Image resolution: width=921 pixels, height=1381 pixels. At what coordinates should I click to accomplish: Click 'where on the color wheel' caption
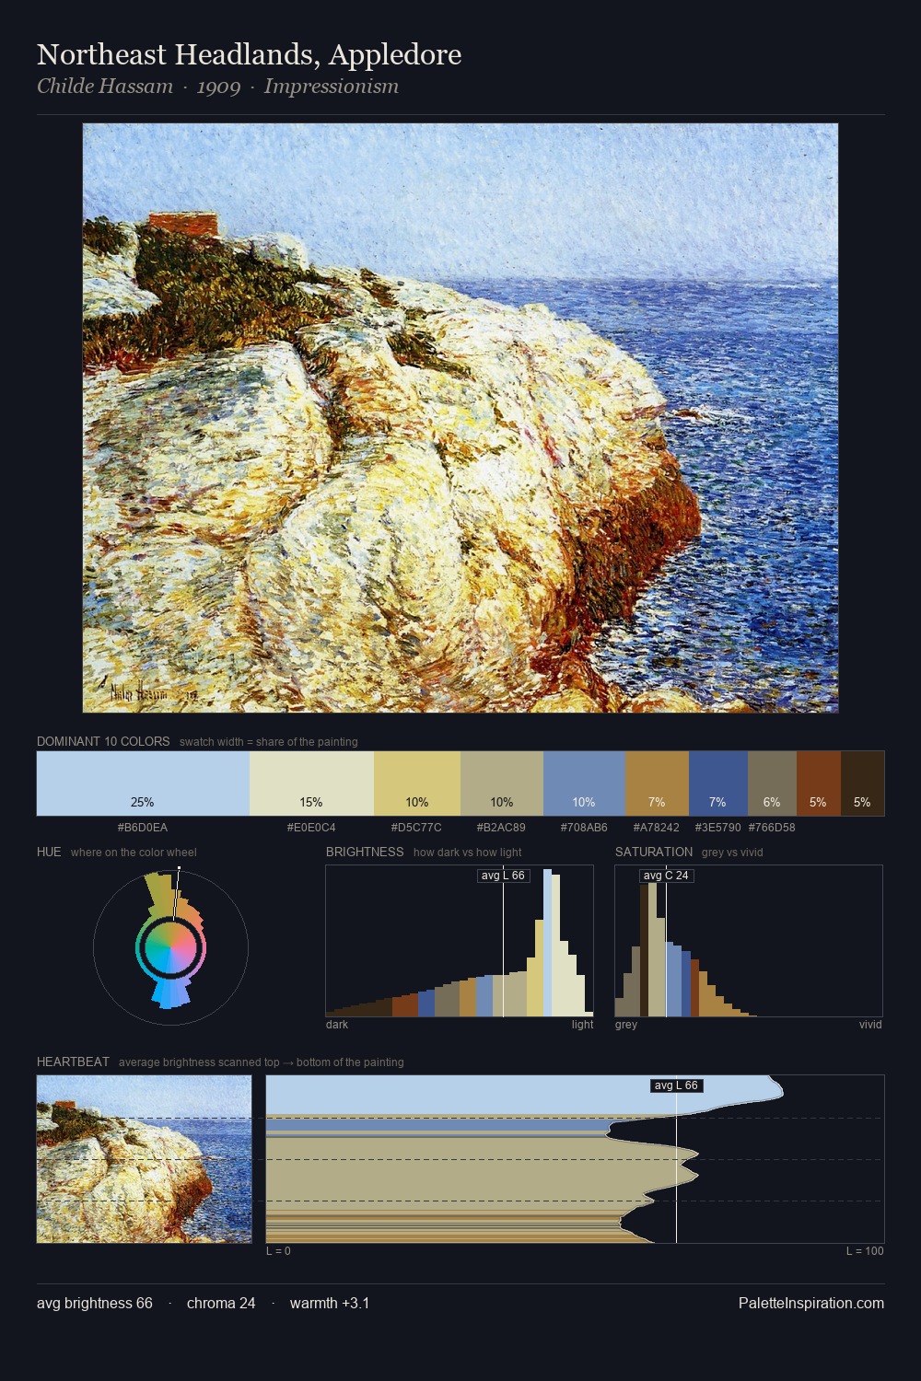point(134,853)
